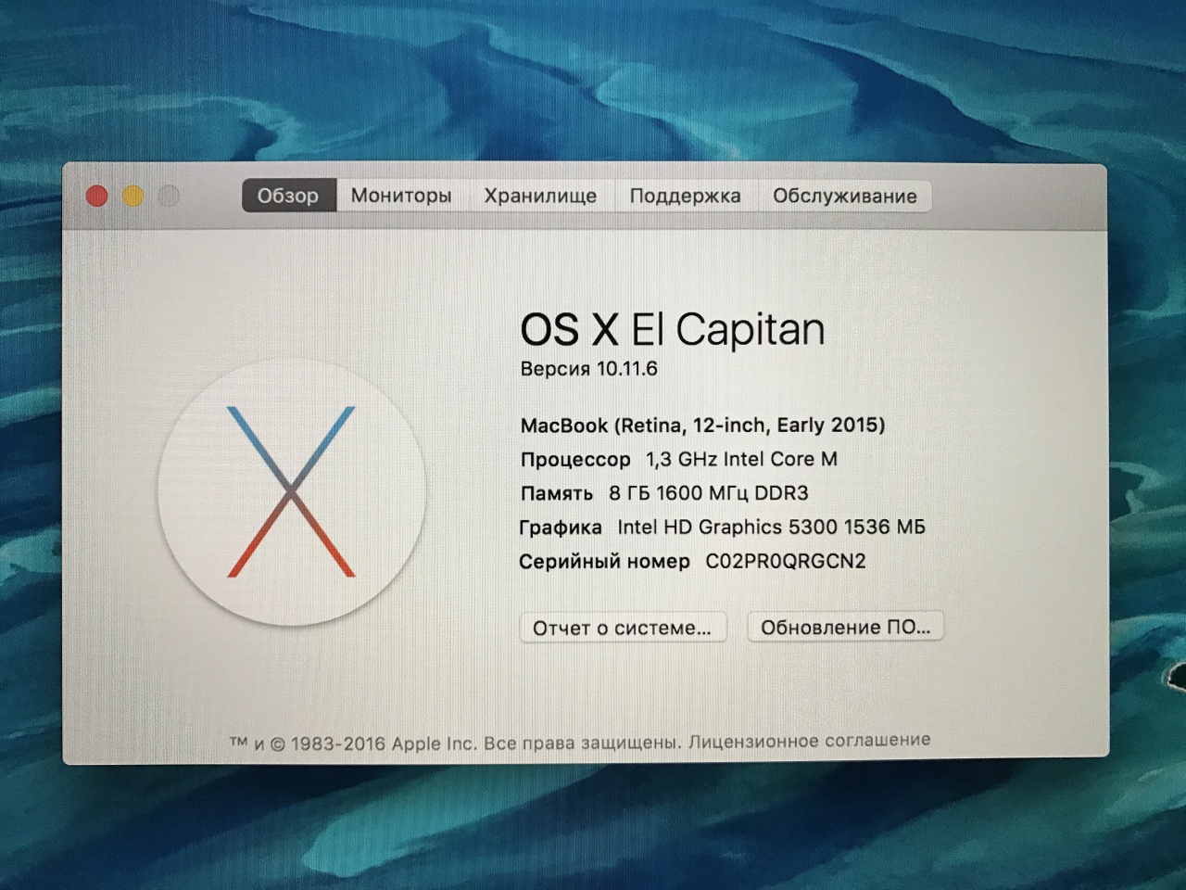
Task: Click the OS X El Capitan logo
Action: (292, 491)
